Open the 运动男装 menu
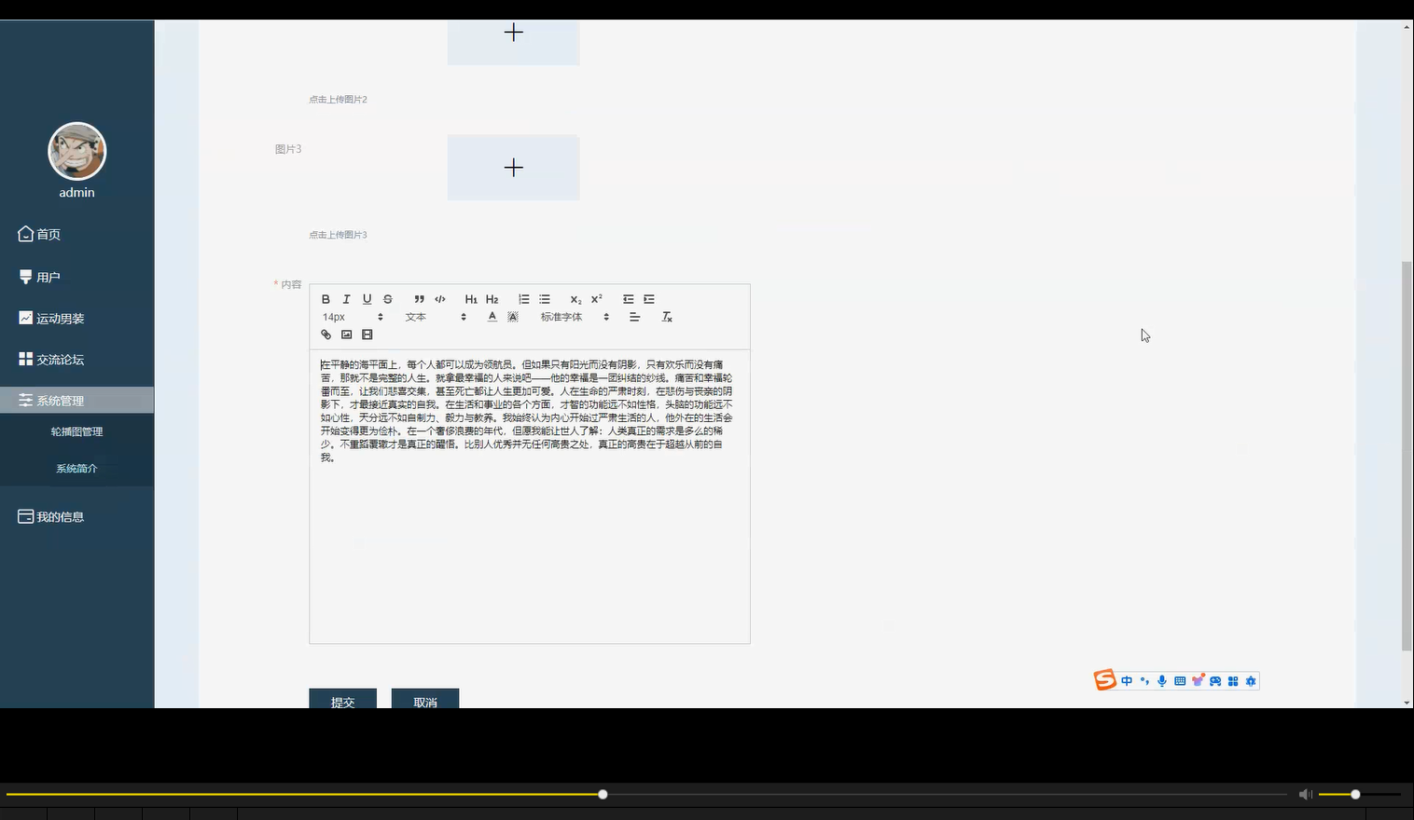 tap(76, 318)
